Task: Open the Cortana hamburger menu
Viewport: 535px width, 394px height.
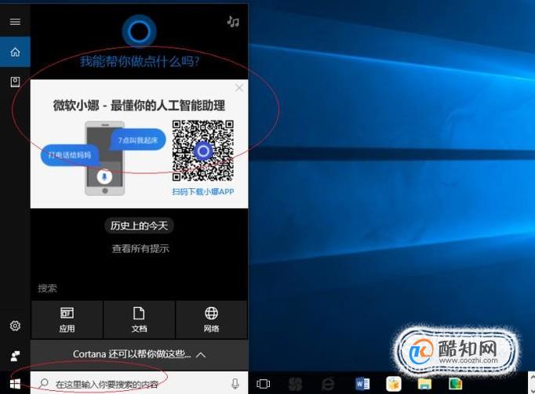Action: coord(15,22)
